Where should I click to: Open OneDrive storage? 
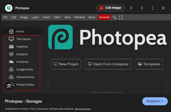pos(22,62)
